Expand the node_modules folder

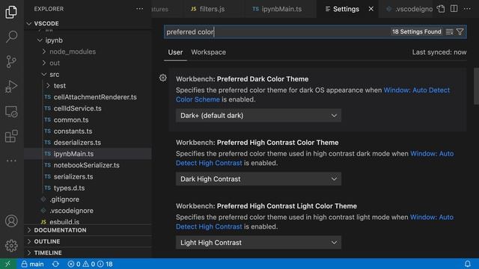(x=88, y=52)
